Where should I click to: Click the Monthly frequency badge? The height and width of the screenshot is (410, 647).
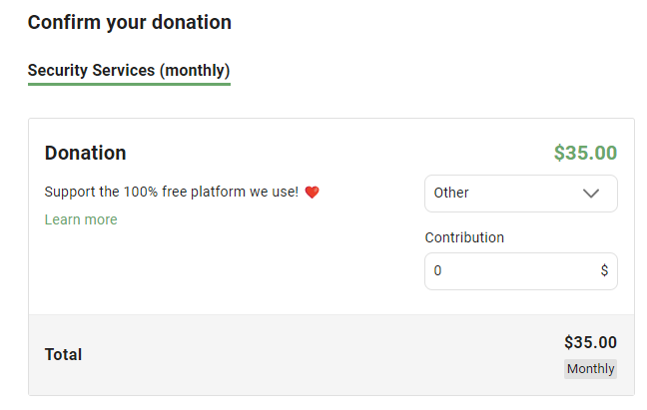590,369
